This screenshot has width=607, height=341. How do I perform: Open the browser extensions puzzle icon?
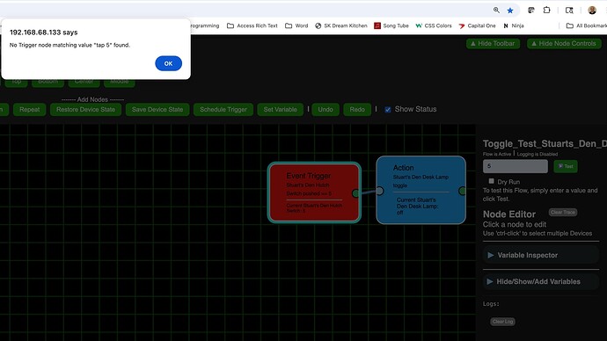546,10
